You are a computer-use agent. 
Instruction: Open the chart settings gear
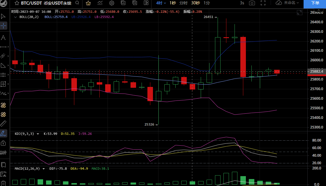coord(112,3)
